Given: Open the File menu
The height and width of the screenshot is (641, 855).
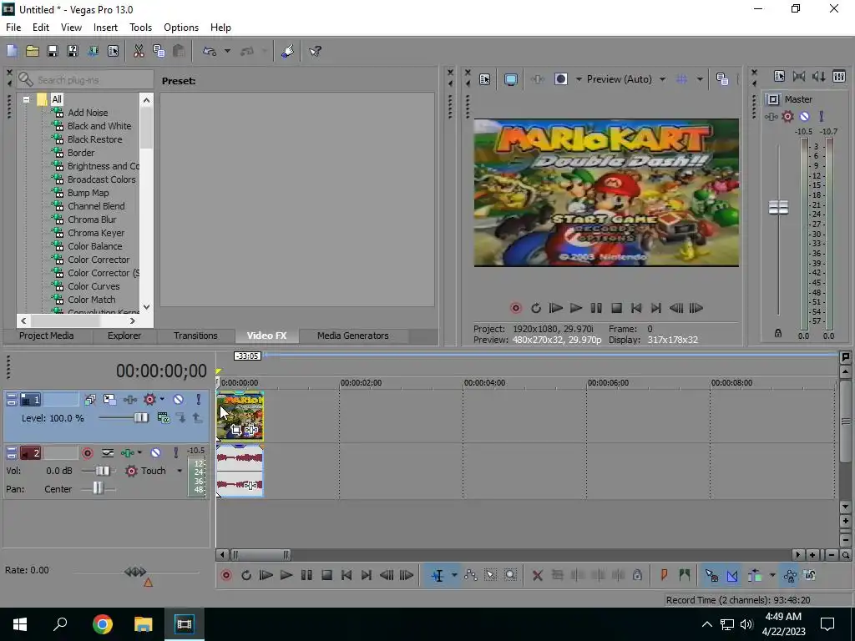Looking at the screenshot, I should [x=13, y=28].
